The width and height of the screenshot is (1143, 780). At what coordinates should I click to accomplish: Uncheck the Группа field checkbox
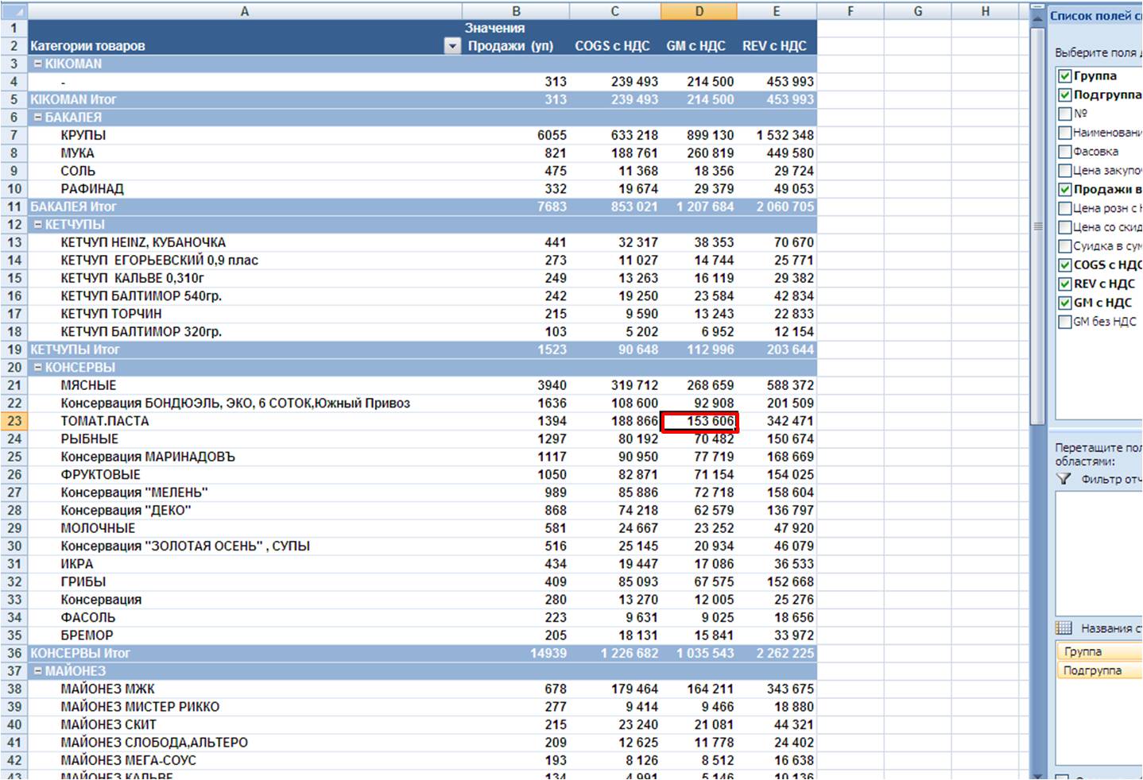[x=1065, y=76]
